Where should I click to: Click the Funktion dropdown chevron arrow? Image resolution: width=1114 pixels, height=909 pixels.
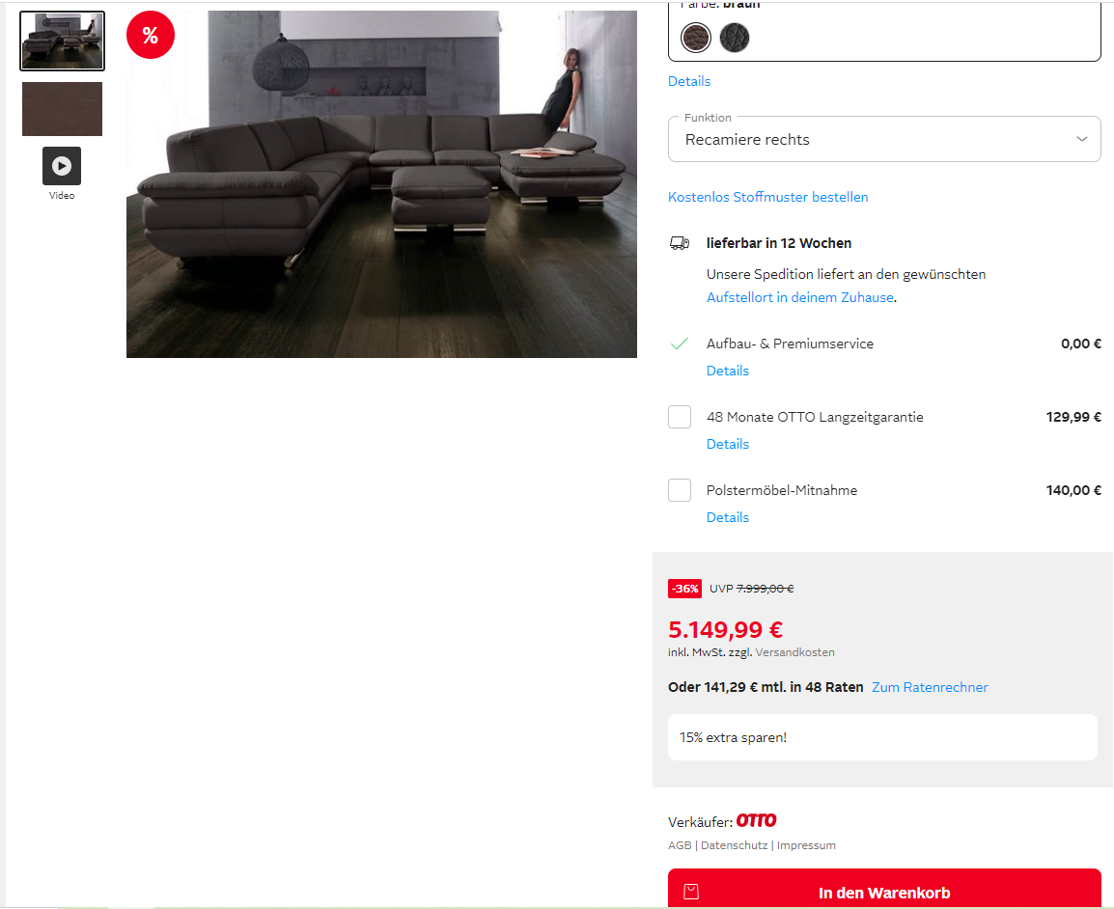click(1081, 139)
